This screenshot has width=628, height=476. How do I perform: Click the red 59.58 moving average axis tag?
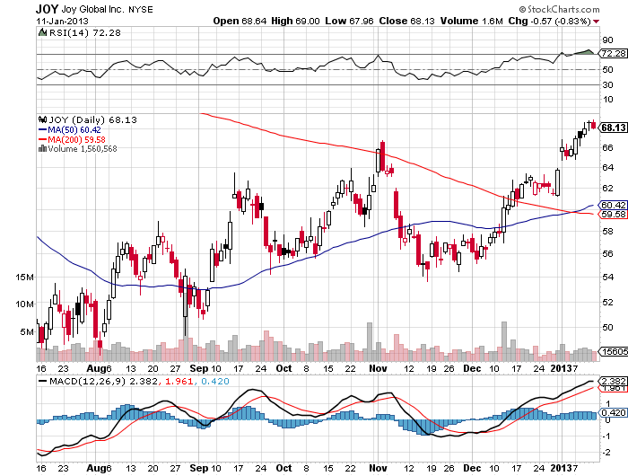pyautogui.click(x=613, y=214)
